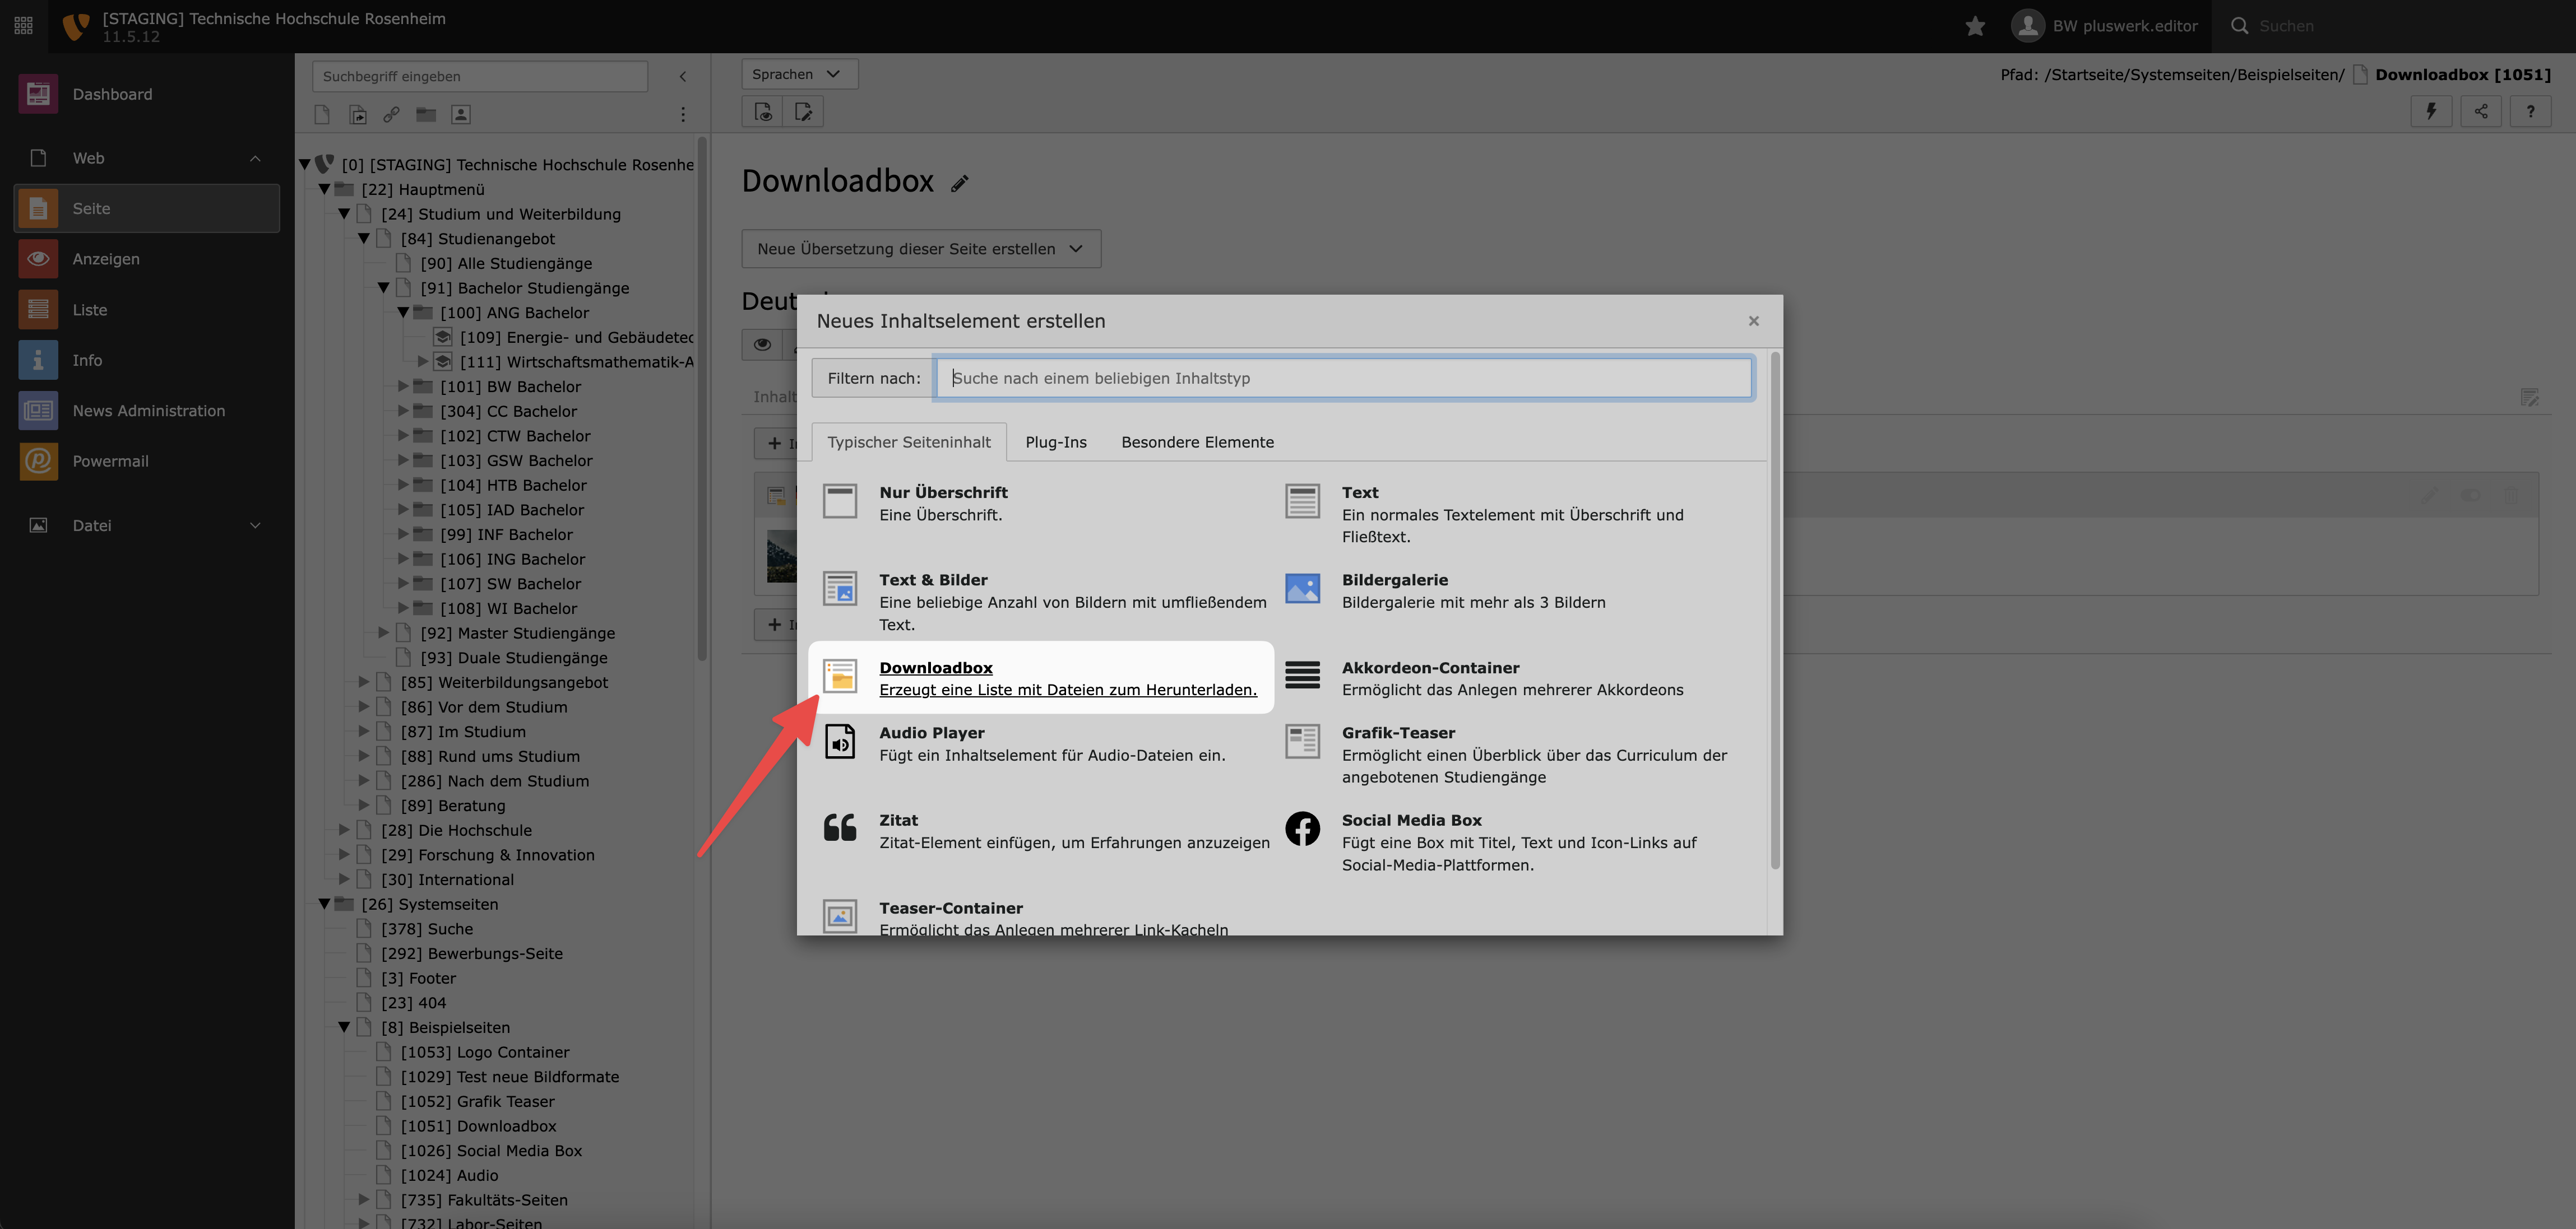Pick the Zitat content element
2576x1229 pixels.
tap(898, 820)
